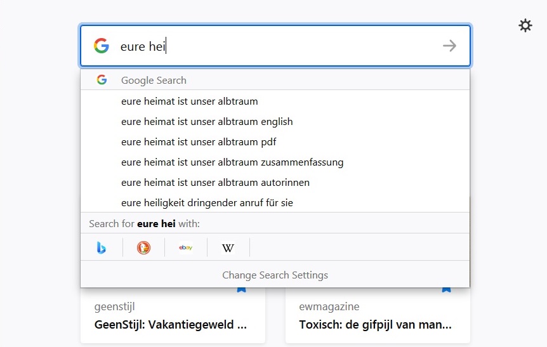Choose 'eure heiligkeit dringender anruf für sie'
Screen dimensions: 547x347
[x=275, y=202]
